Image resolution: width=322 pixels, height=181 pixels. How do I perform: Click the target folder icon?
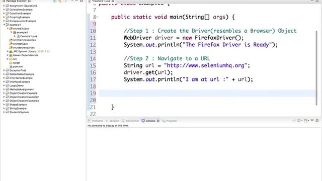point(11,63)
